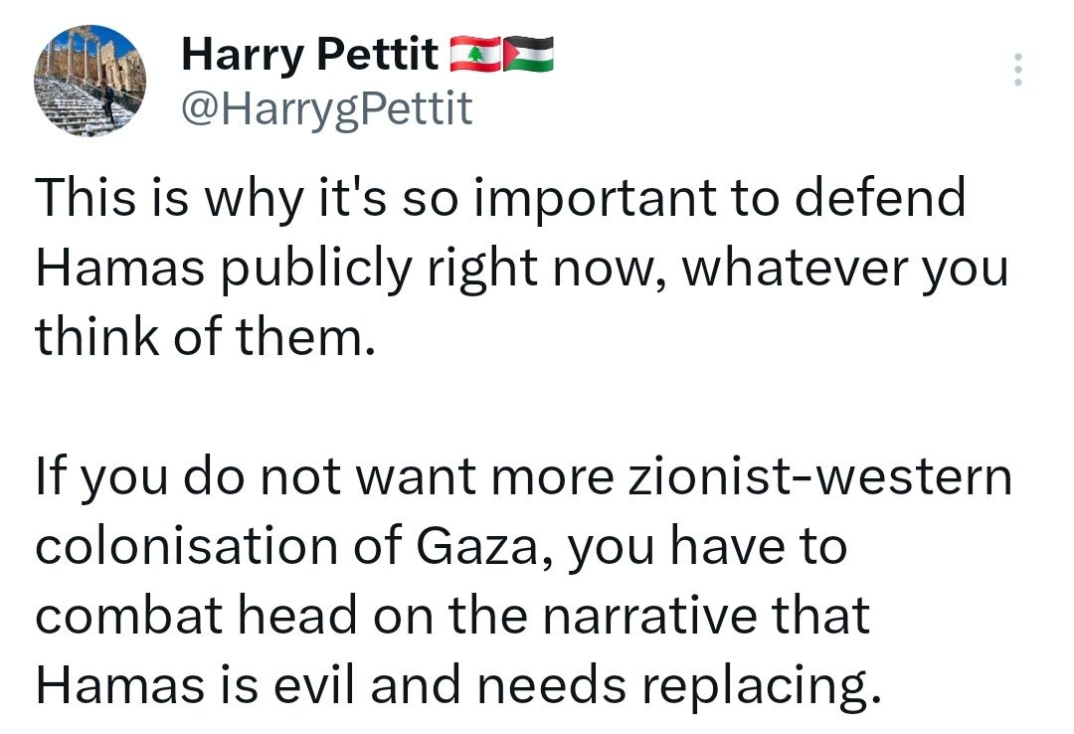Open the Harry Pettit display name

coord(308,56)
